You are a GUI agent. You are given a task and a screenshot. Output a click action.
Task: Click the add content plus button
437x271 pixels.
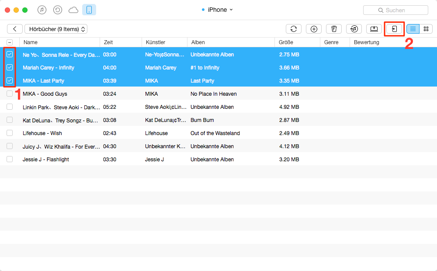pyautogui.click(x=314, y=29)
